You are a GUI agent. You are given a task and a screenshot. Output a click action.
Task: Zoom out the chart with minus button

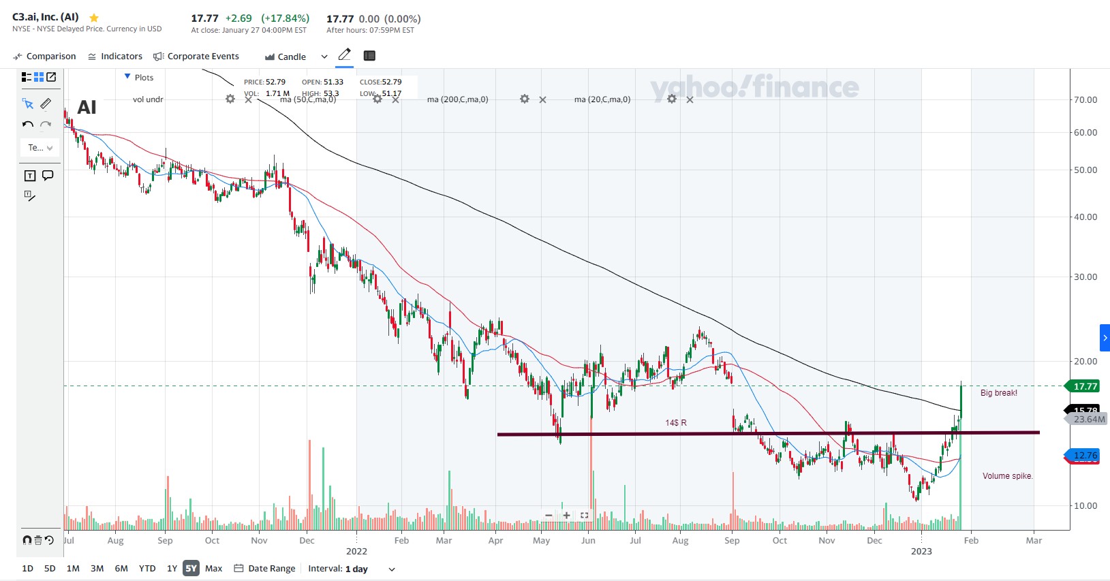549,516
